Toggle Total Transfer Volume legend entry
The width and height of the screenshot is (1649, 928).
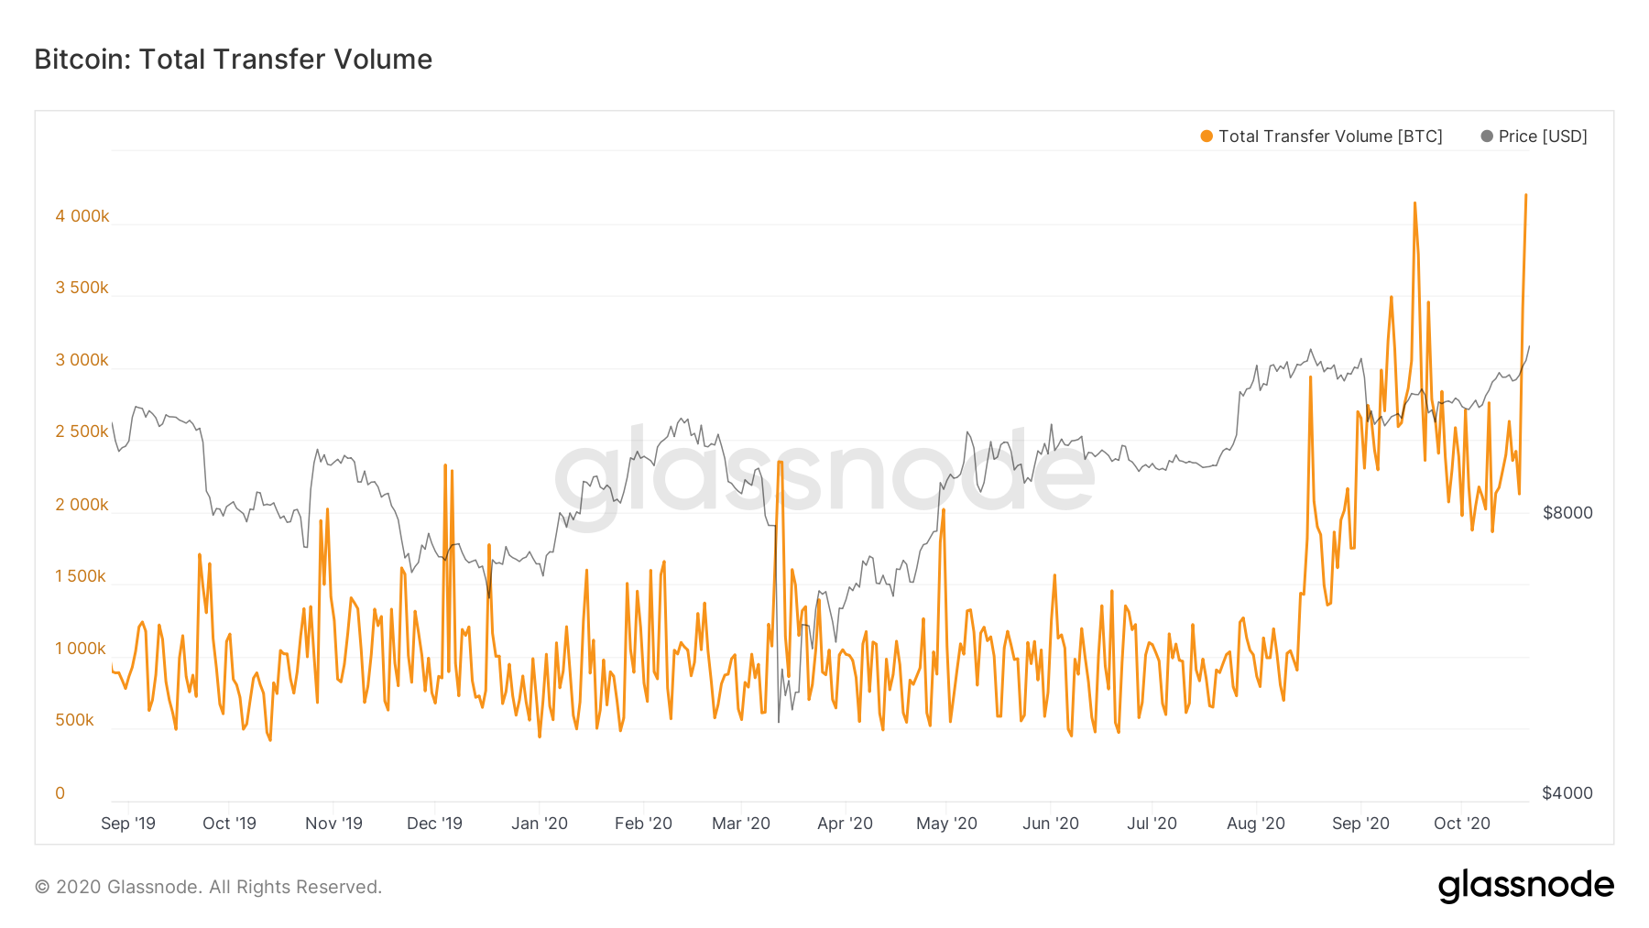(x=1329, y=136)
